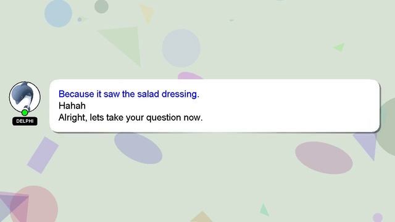Click the blue-purple ellipse below the bubble
The image size is (395, 222).
[138, 148]
